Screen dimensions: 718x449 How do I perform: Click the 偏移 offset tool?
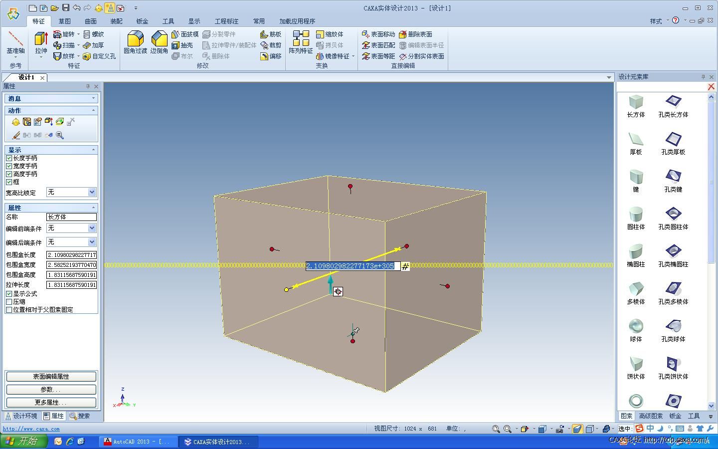pyautogui.click(x=271, y=56)
